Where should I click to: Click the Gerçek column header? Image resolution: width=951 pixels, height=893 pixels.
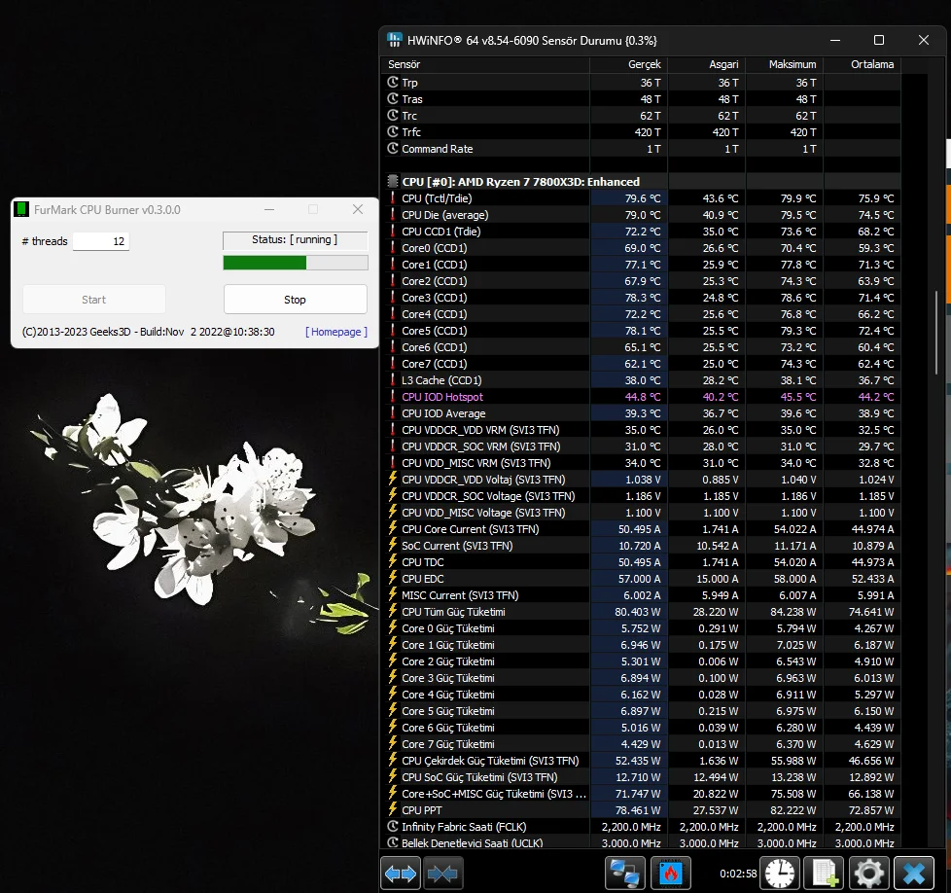[x=629, y=64]
